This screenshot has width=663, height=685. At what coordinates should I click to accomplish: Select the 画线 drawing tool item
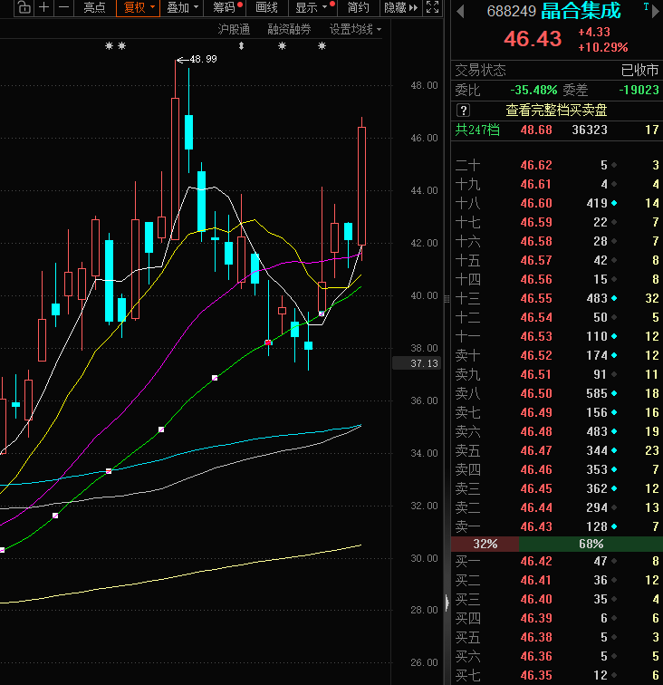[x=266, y=7]
